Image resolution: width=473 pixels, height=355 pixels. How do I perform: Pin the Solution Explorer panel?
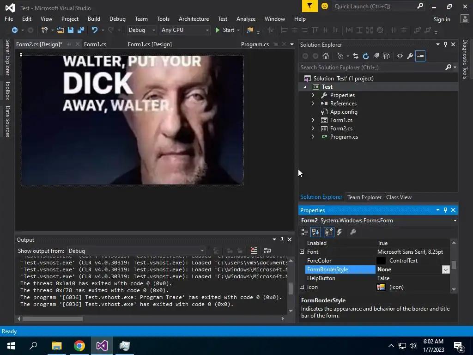coord(446,44)
